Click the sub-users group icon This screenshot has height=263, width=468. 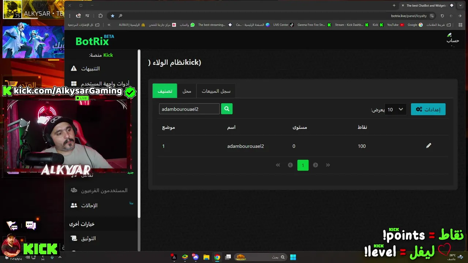click(x=74, y=190)
